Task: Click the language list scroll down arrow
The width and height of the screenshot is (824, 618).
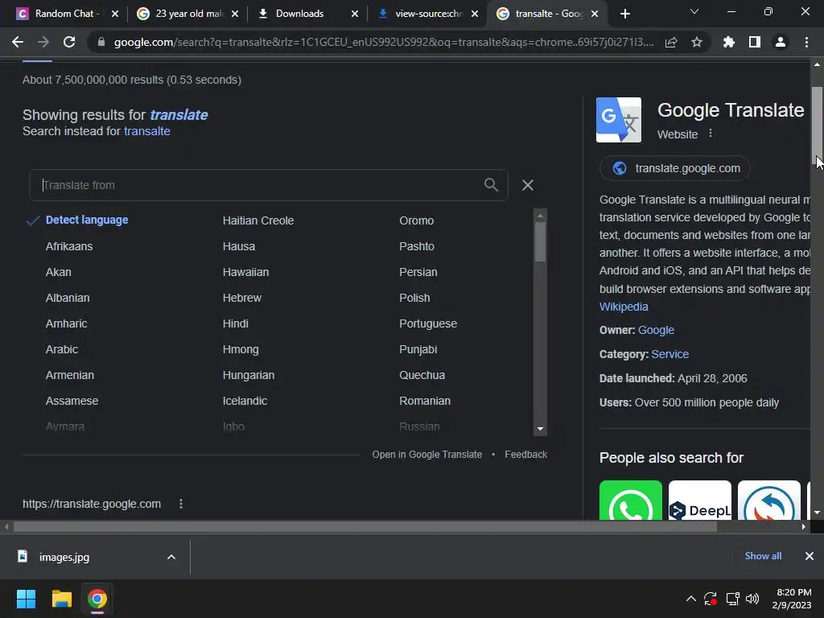Action: pyautogui.click(x=540, y=429)
